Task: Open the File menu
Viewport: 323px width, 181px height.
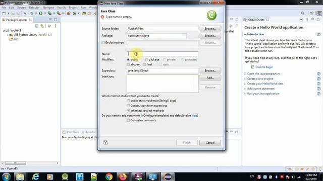Action: pos(4,8)
